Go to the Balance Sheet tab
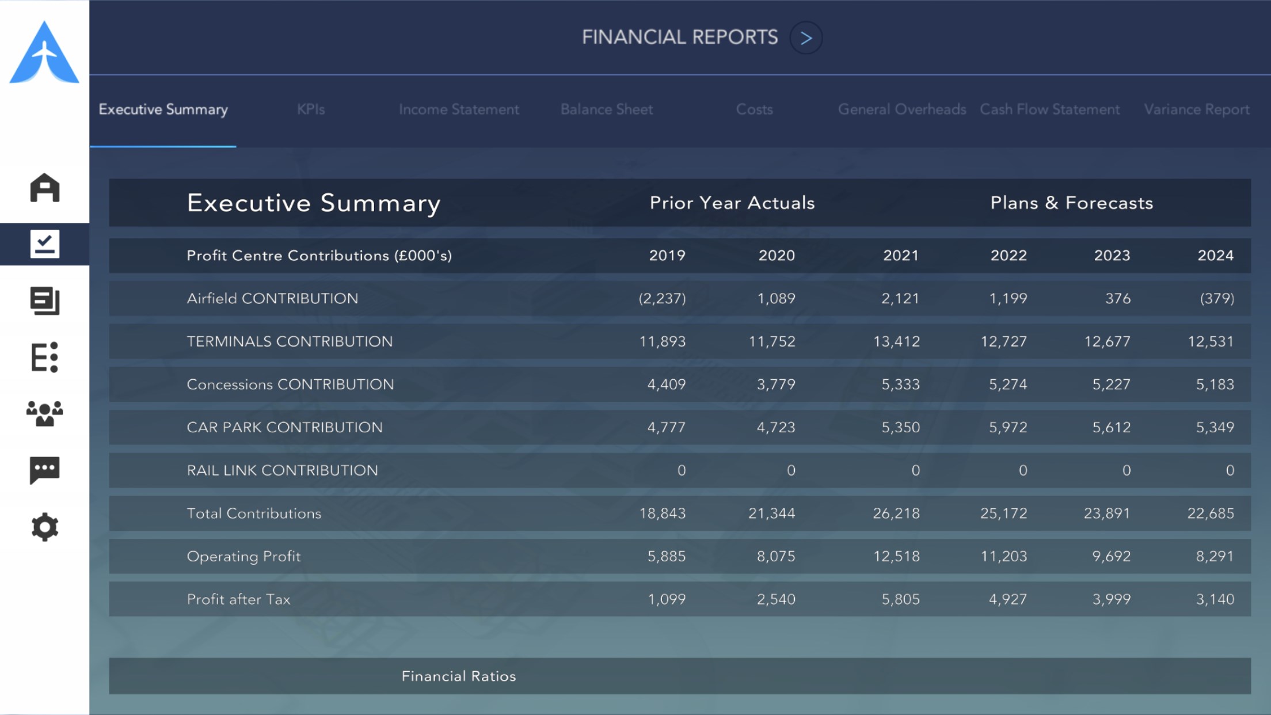1271x715 pixels. click(x=607, y=109)
